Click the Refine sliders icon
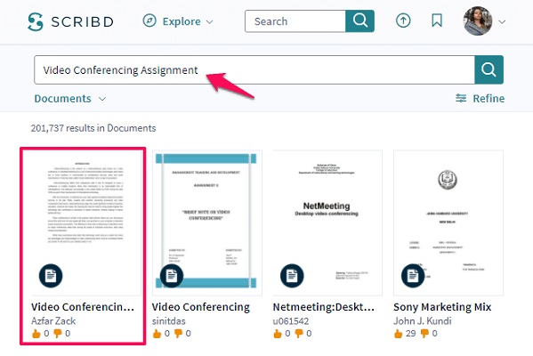The image size is (533, 356). [x=461, y=98]
